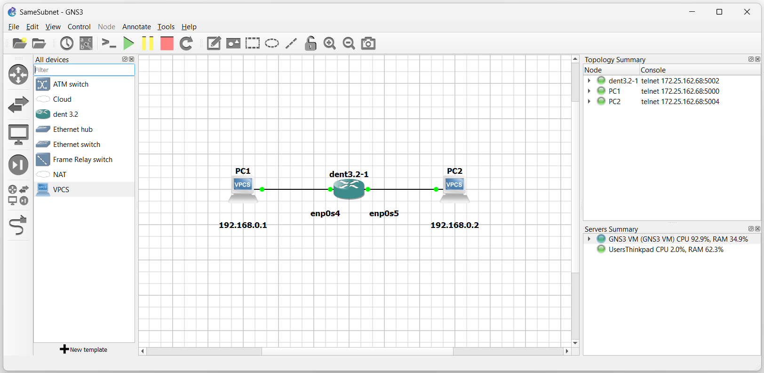Click the enp0s4 interface label
Image resolution: width=764 pixels, height=373 pixels.
click(325, 213)
